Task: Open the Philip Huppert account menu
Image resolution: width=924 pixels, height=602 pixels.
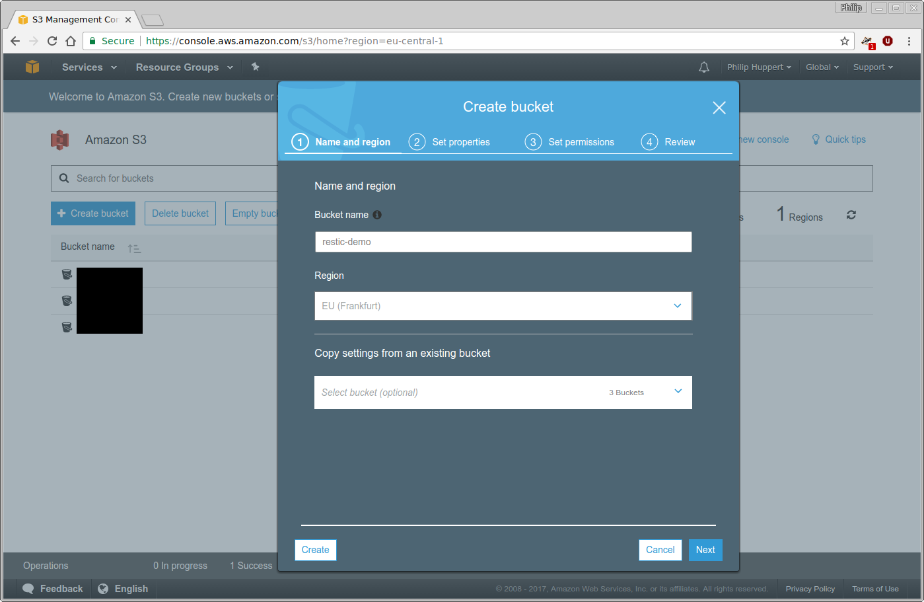Action: point(759,67)
